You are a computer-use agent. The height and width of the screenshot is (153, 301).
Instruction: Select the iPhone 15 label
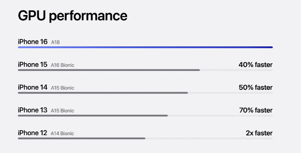pyautogui.click(x=33, y=64)
